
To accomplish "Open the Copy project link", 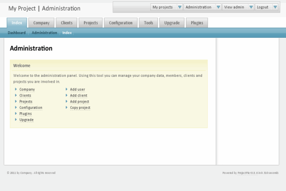I will pyautogui.click(x=80, y=108).
